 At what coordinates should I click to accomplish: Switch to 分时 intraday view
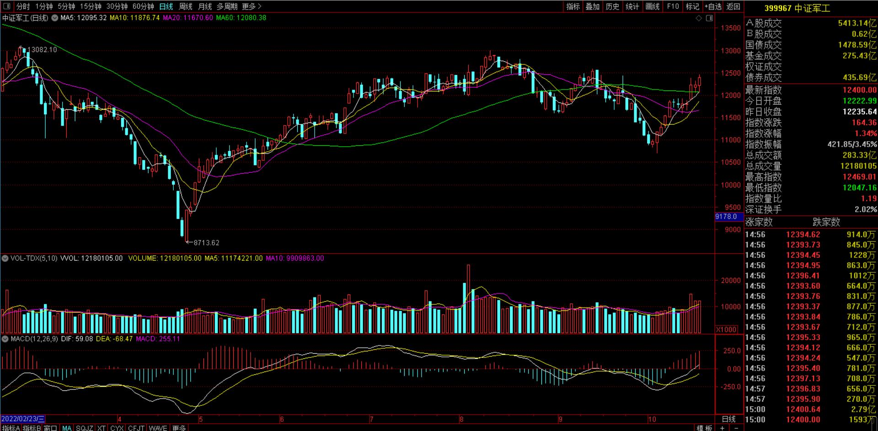pos(23,6)
